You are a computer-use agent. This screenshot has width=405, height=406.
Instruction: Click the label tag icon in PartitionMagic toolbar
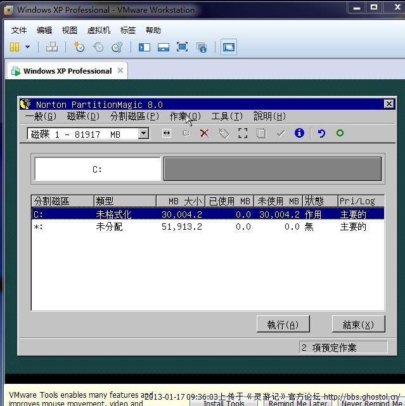pyautogui.click(x=223, y=133)
